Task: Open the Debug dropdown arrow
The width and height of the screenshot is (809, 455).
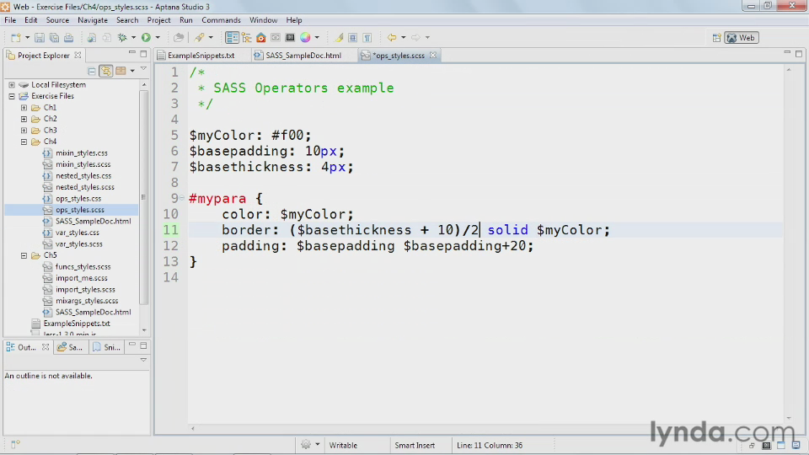Action: coord(133,38)
